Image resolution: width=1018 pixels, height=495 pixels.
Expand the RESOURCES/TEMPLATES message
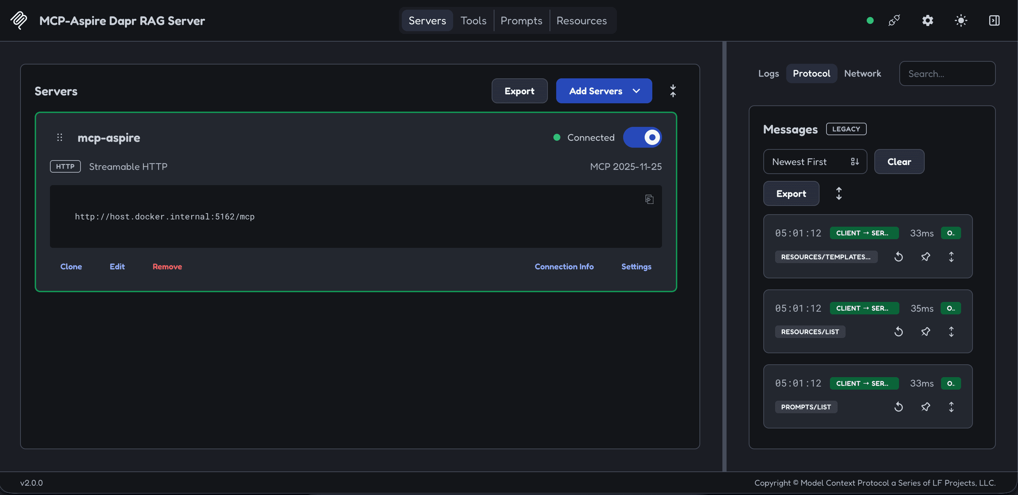tap(951, 257)
